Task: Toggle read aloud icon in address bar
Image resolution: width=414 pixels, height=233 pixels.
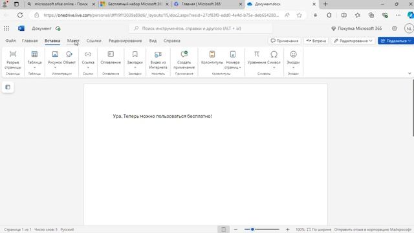Action: pyautogui.click(x=287, y=16)
